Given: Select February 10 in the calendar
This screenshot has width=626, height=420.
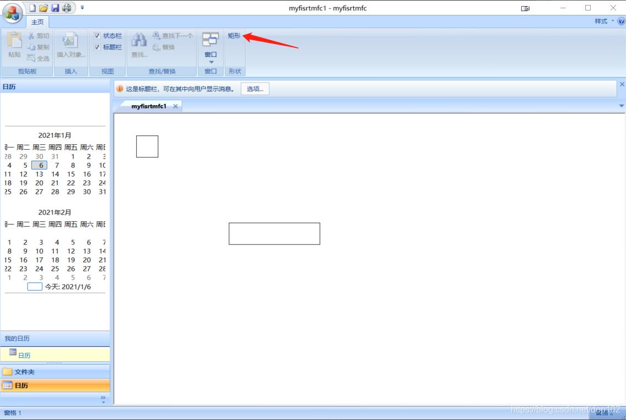Looking at the screenshot, I should tap(39, 251).
